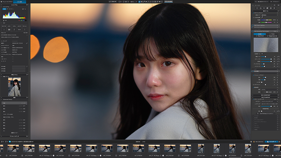Click the denoising preview thumbnail
This screenshot has width=281, height=158.
(x=266, y=45)
